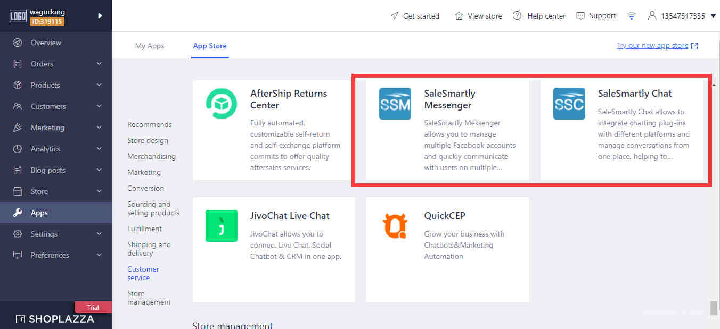
Task: Click the Products box icon
Action: pos(18,85)
